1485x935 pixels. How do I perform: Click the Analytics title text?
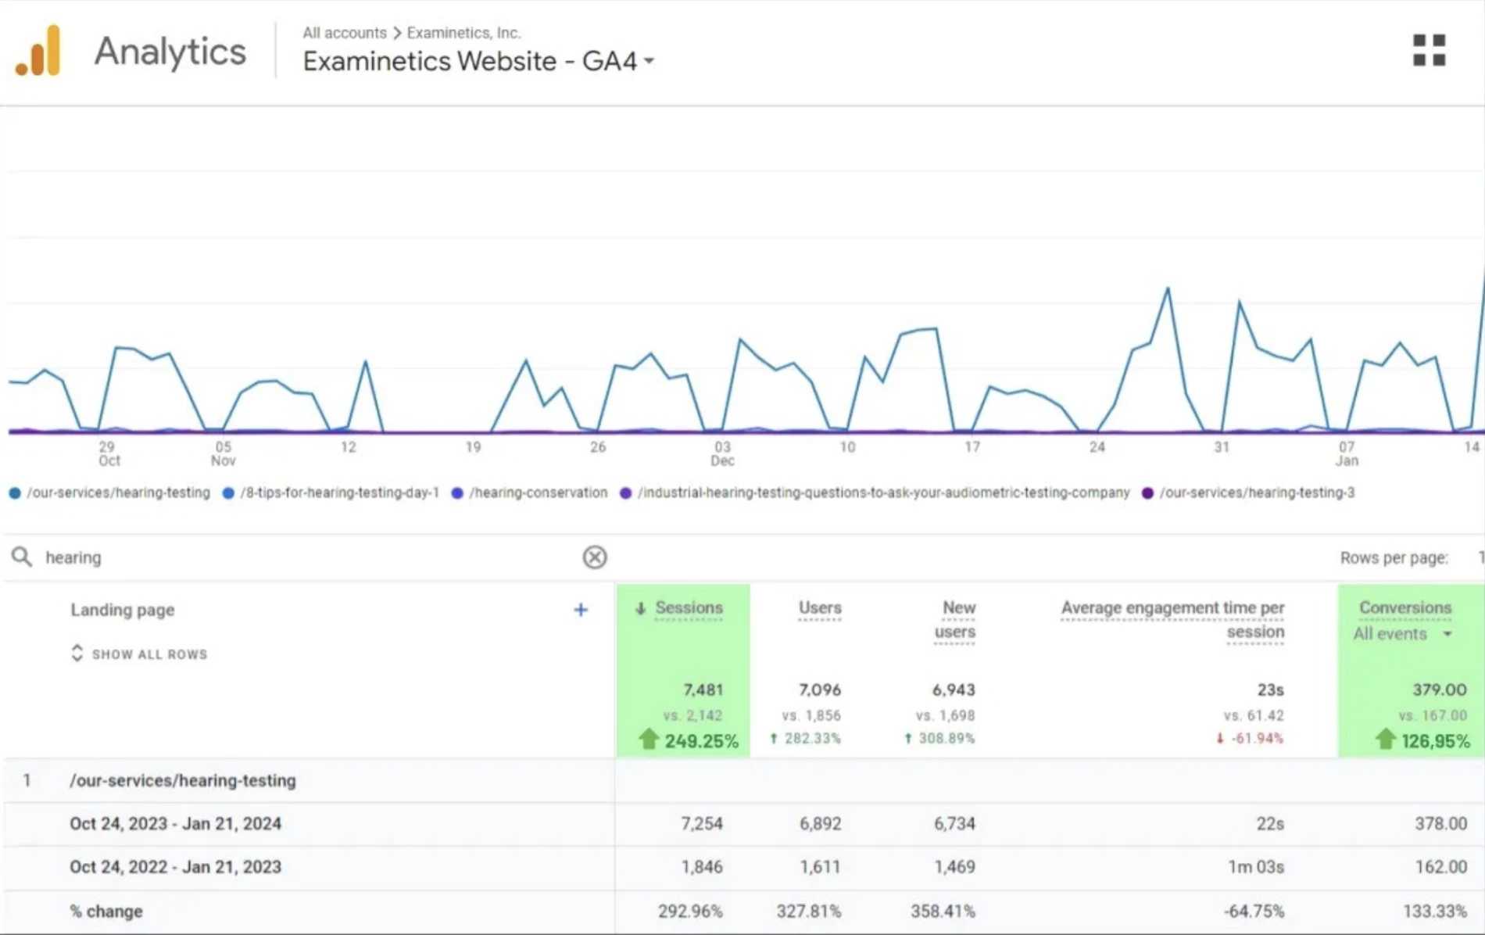click(170, 52)
